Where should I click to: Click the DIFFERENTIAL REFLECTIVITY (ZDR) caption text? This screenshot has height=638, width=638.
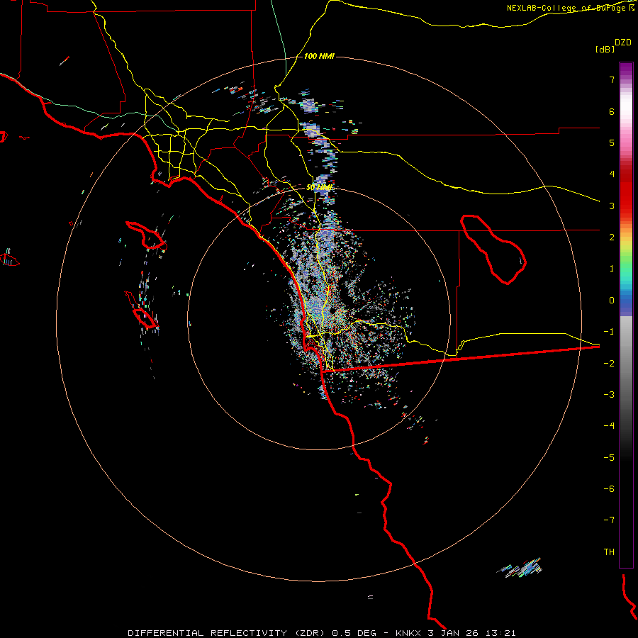click(228, 633)
